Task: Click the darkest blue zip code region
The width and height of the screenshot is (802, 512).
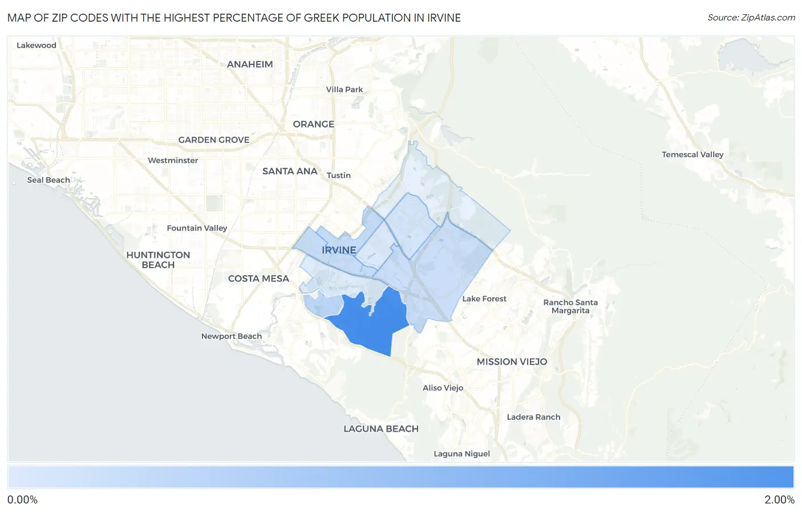Action: (x=371, y=322)
